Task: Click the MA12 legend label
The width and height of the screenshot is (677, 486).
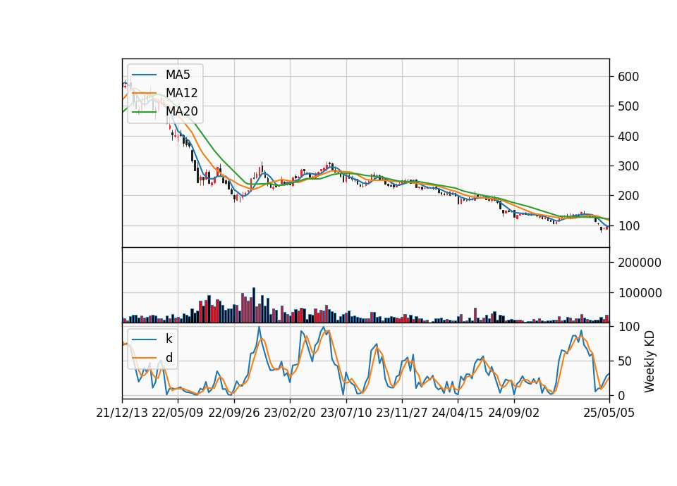Action: [x=181, y=93]
